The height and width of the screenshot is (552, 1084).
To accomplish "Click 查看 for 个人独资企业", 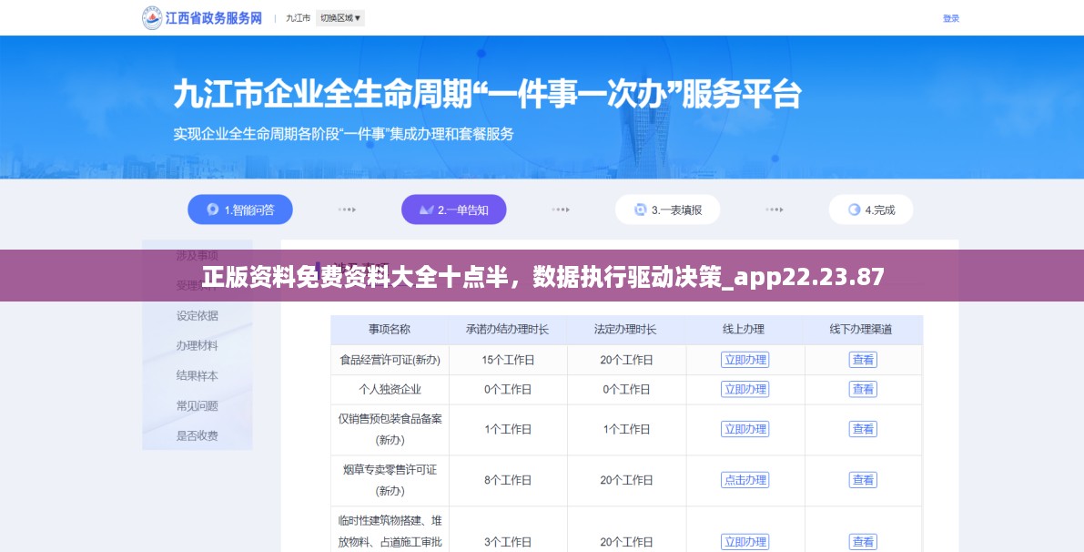I will coord(863,390).
